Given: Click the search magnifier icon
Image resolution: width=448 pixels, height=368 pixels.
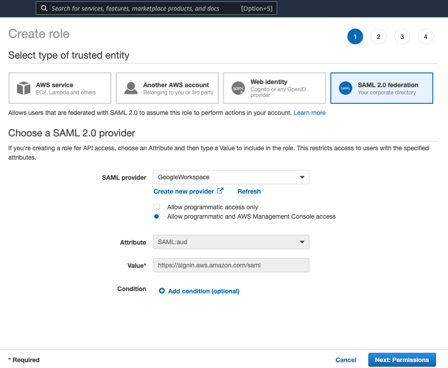Looking at the screenshot, I should tap(44, 8).
